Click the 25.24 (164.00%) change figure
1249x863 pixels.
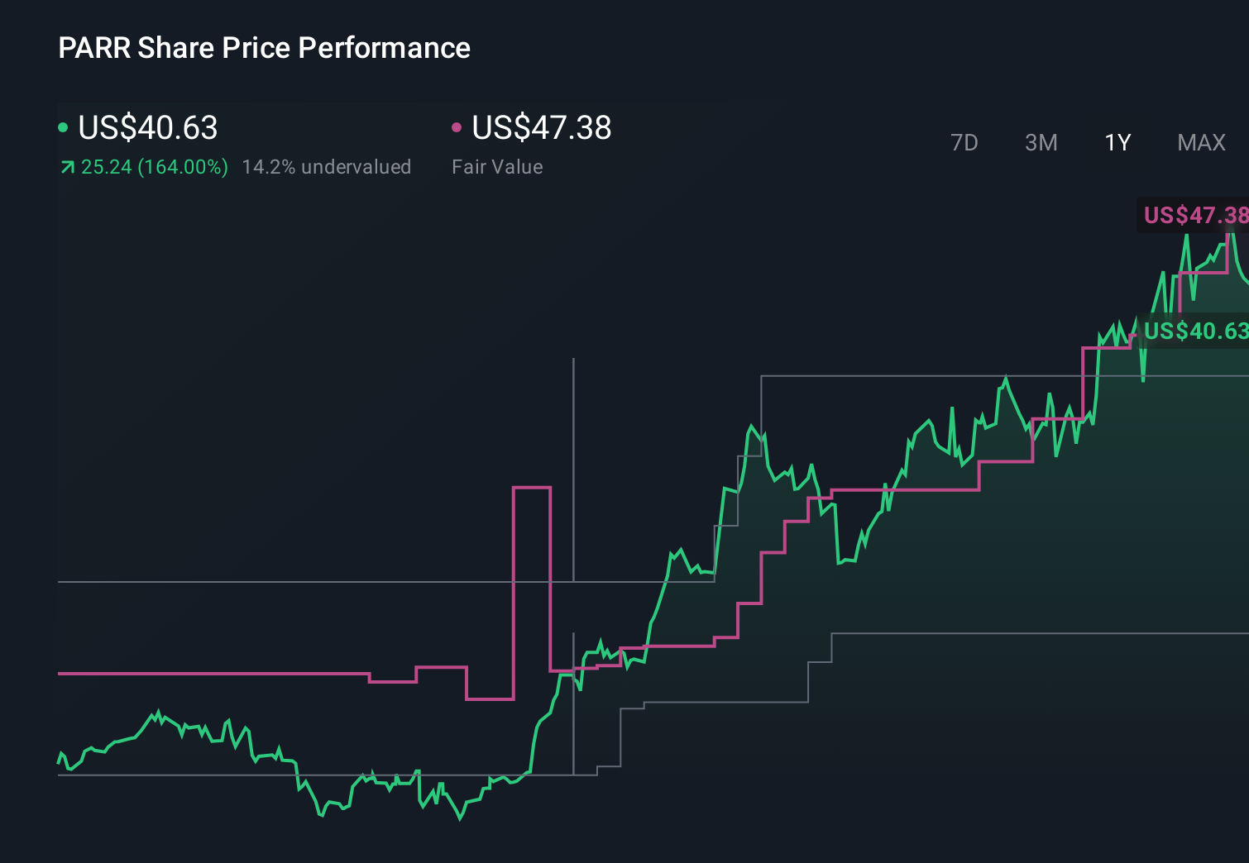click(154, 166)
